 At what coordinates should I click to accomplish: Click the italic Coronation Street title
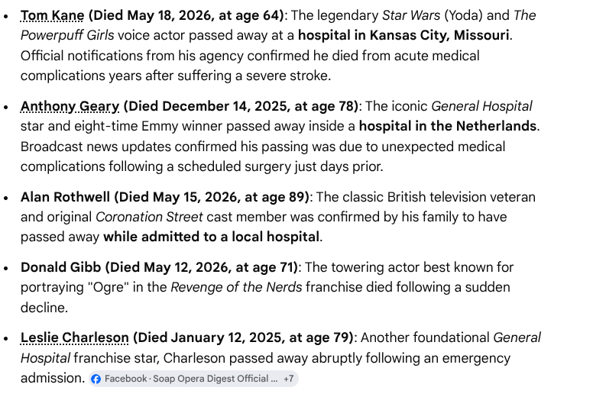tap(149, 217)
